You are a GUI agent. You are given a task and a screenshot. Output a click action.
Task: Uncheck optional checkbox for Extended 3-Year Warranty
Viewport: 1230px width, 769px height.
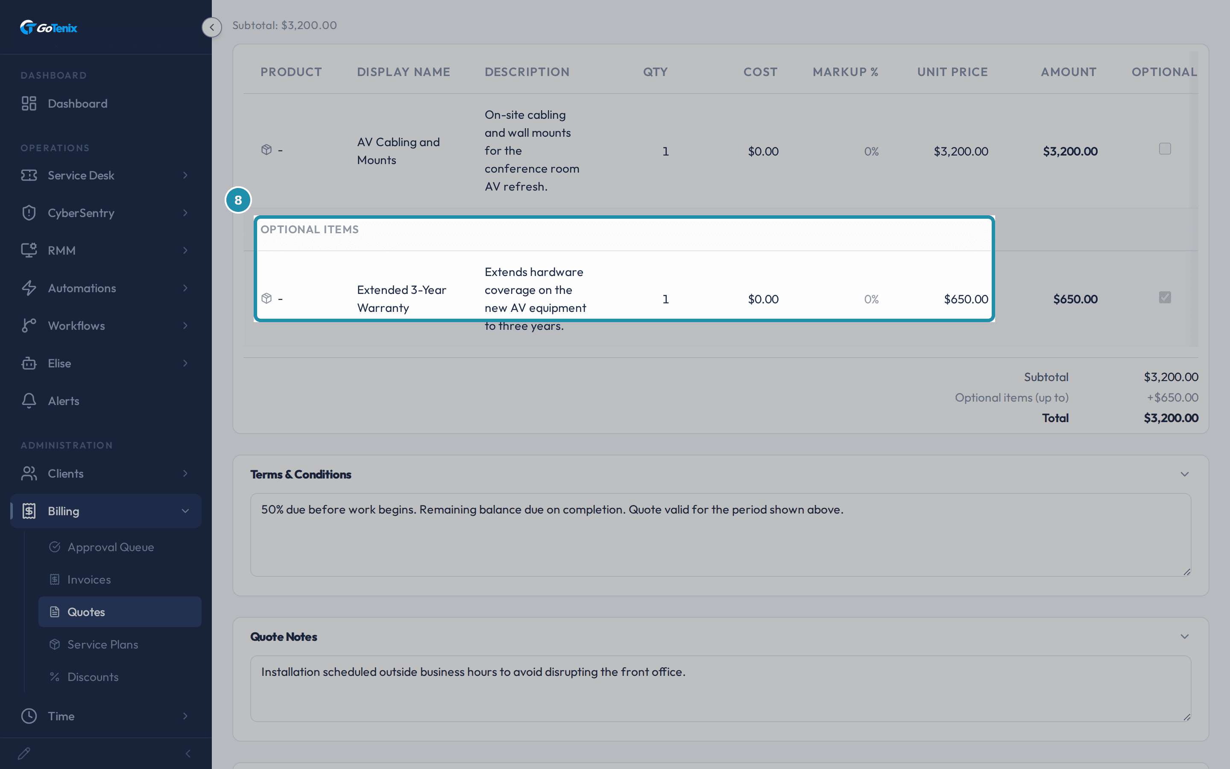coord(1165,297)
